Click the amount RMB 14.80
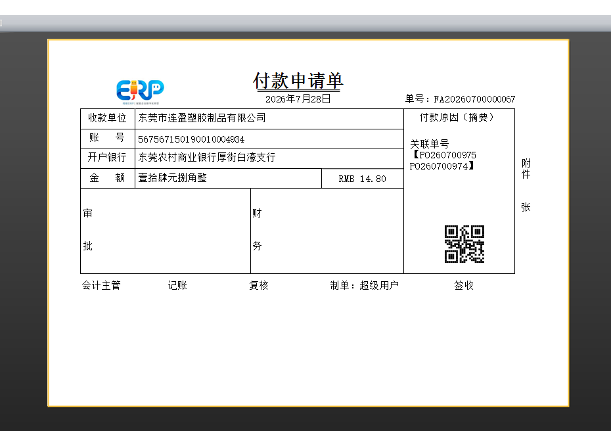 click(363, 179)
